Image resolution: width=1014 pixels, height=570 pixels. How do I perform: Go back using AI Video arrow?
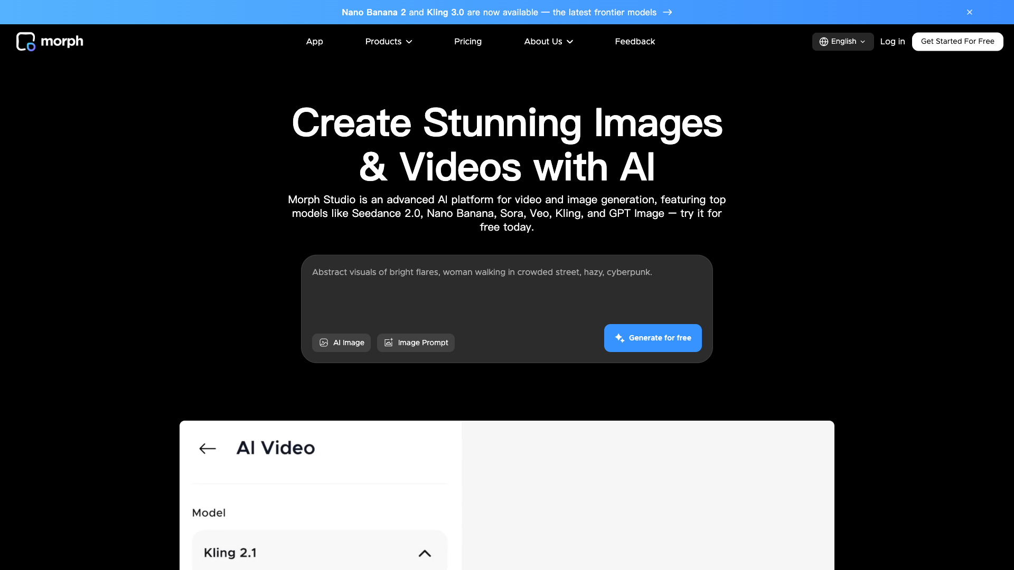pyautogui.click(x=208, y=449)
